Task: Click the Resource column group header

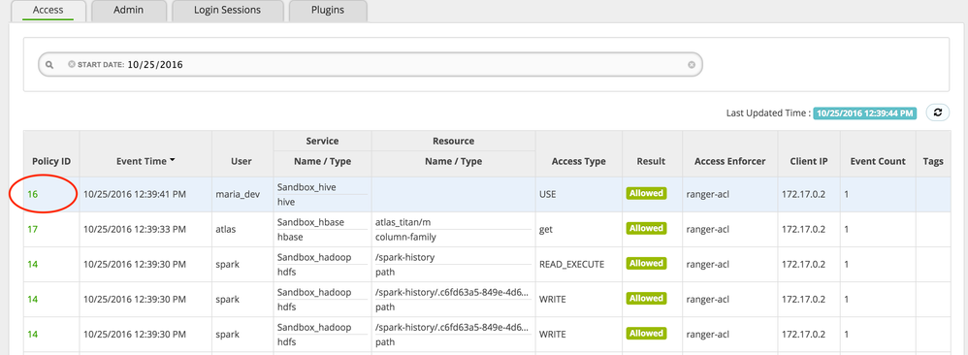Action: 454,141
